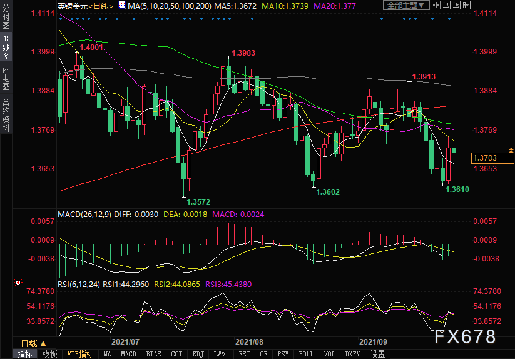This screenshot has width=515, height=359.
Task: Open 合约资料 in the sidebar
Action: pos(6,115)
